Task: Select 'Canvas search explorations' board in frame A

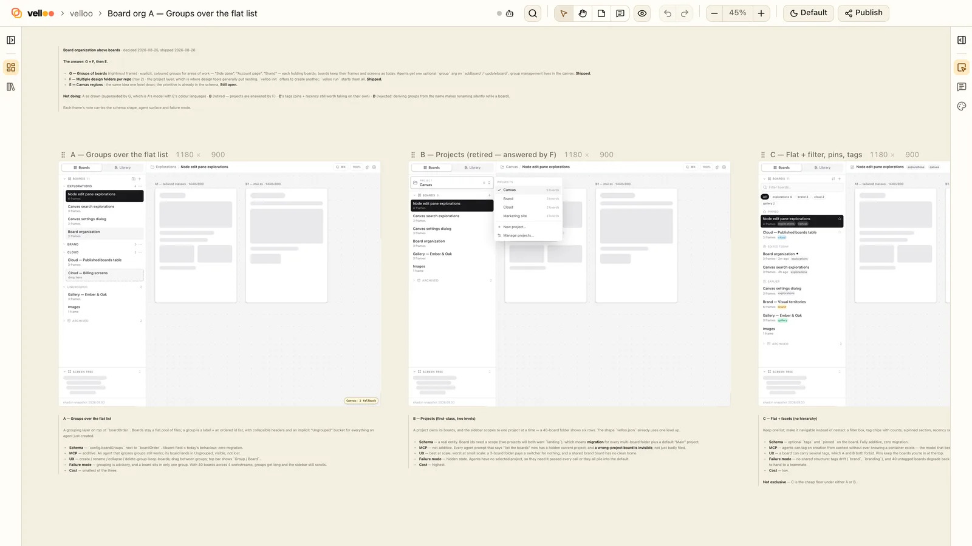Action: 104,208
